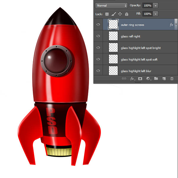This screenshot has width=178, height=178.
Task: Create a new layer with the page icon
Action: click(164, 79)
